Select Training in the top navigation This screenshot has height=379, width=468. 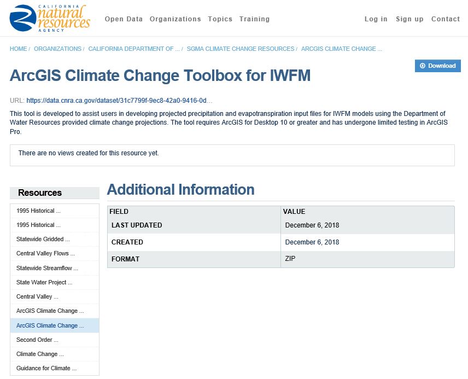click(x=254, y=19)
